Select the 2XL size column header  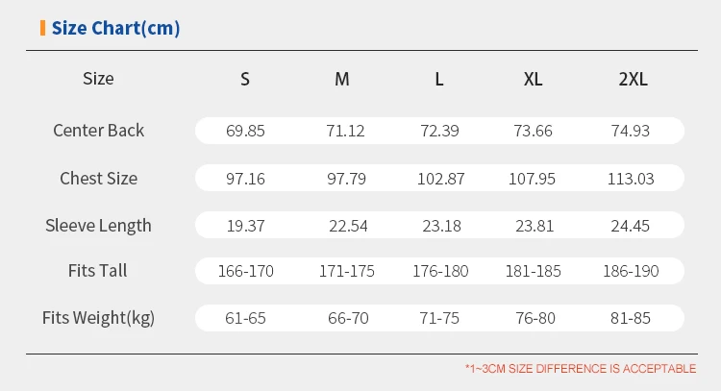tap(634, 80)
